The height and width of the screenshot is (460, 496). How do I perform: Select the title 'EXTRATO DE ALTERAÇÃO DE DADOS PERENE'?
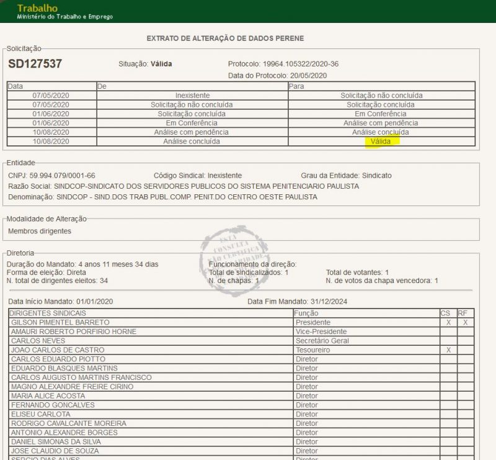[x=225, y=38]
